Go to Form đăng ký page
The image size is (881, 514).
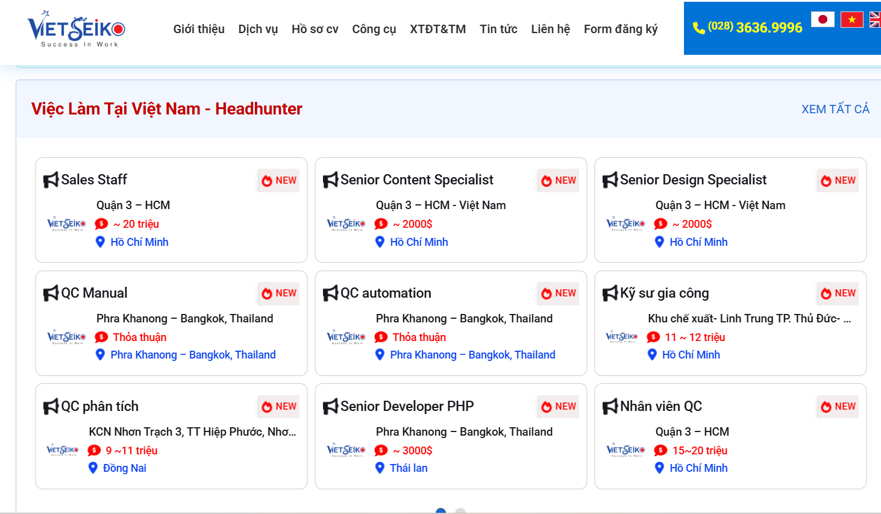(x=620, y=29)
